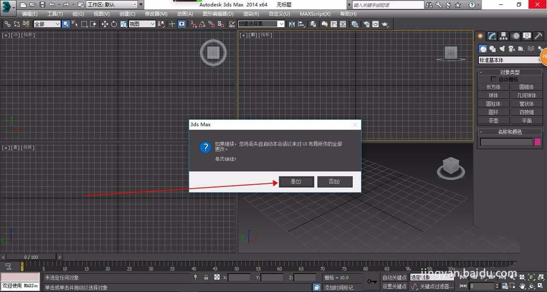547x292 pixels.
Task: Toggle the selection lock icon
Action: point(206,277)
